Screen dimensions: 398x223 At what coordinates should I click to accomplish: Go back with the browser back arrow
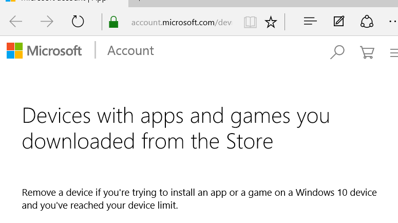point(15,22)
